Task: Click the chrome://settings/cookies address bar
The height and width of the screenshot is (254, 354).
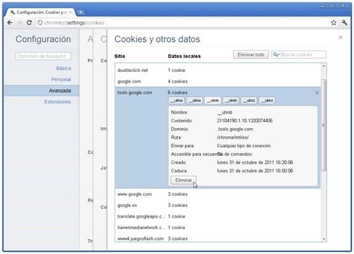Action: point(183,23)
